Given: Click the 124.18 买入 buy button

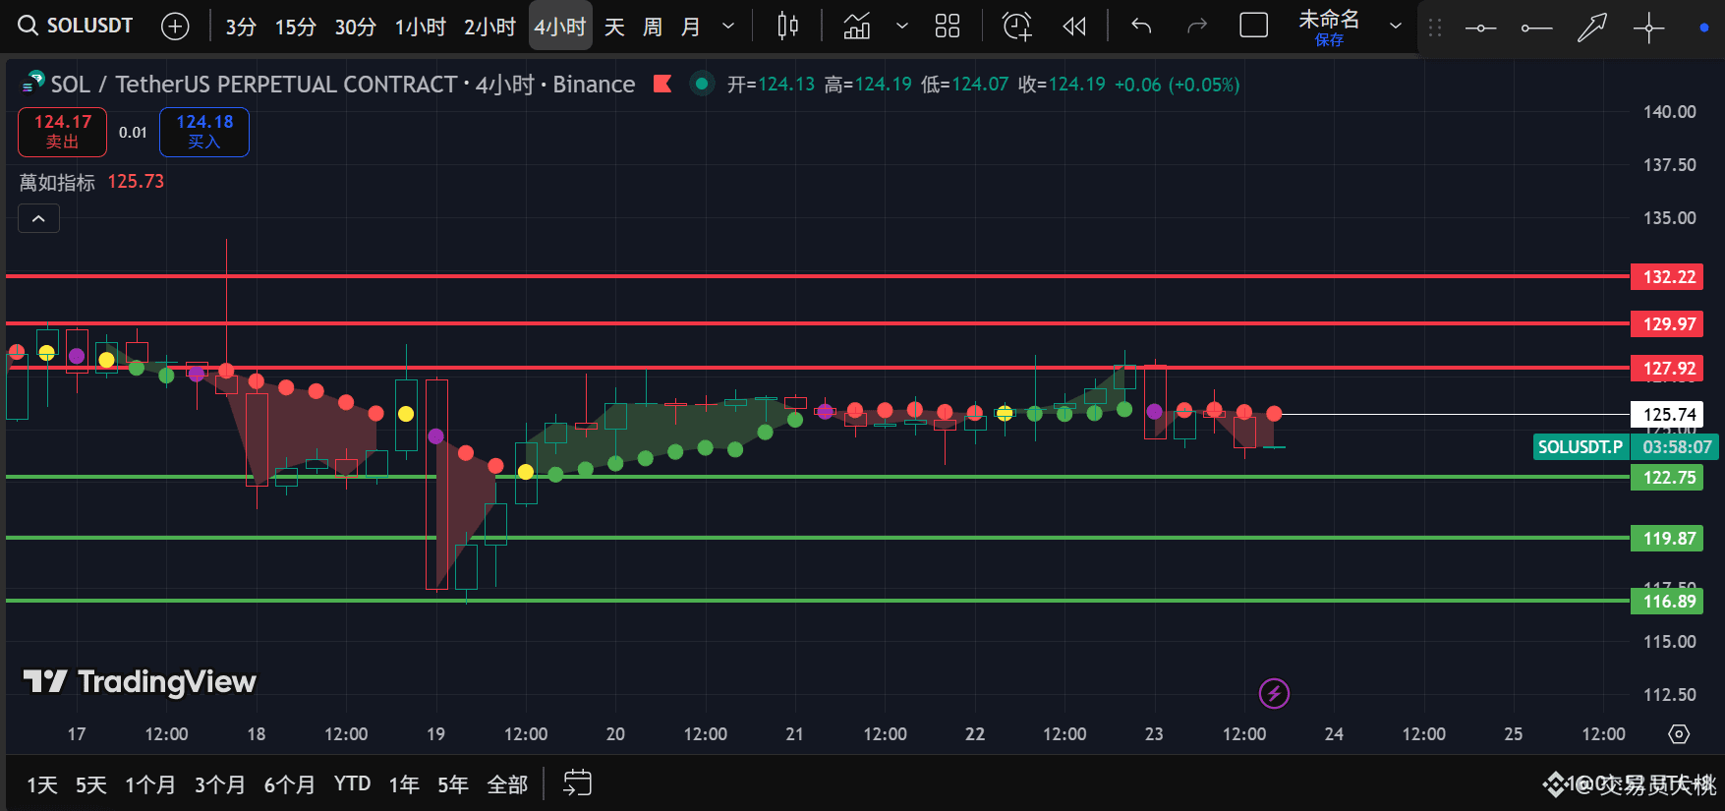Looking at the screenshot, I should click(204, 132).
